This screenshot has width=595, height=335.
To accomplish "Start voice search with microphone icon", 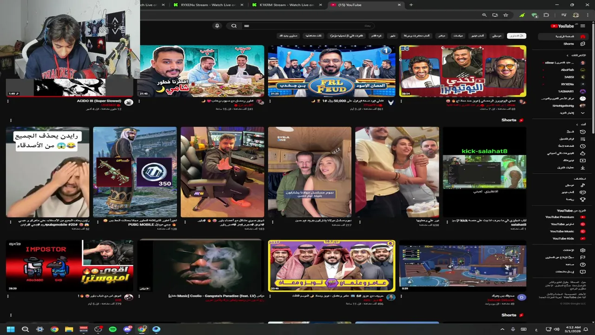I will (x=217, y=26).
